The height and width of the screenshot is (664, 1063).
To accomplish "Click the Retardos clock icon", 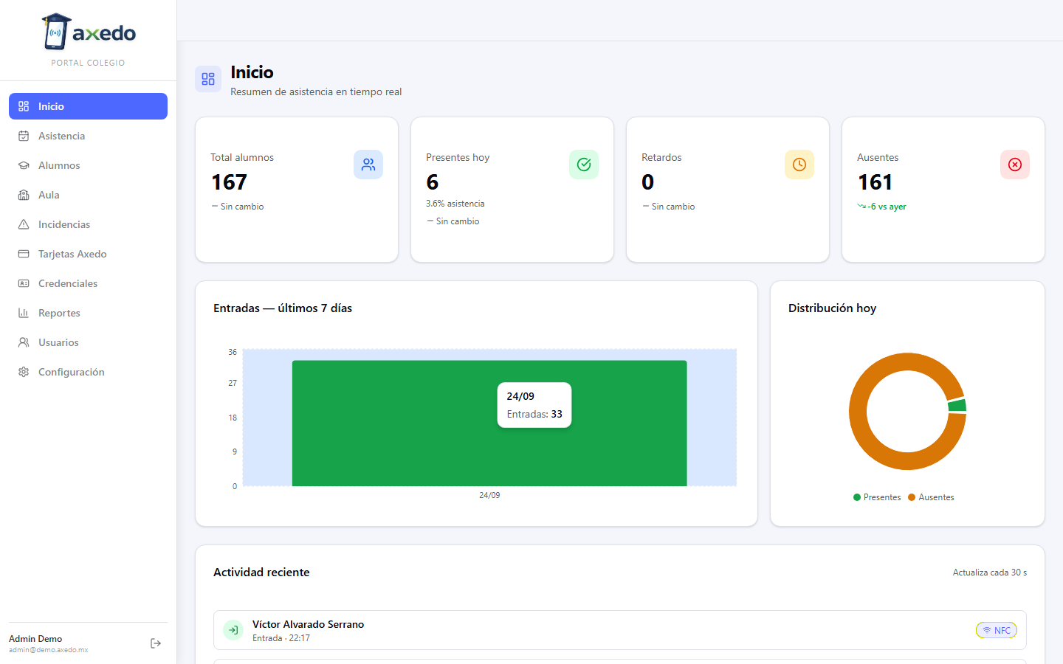I will [799, 165].
